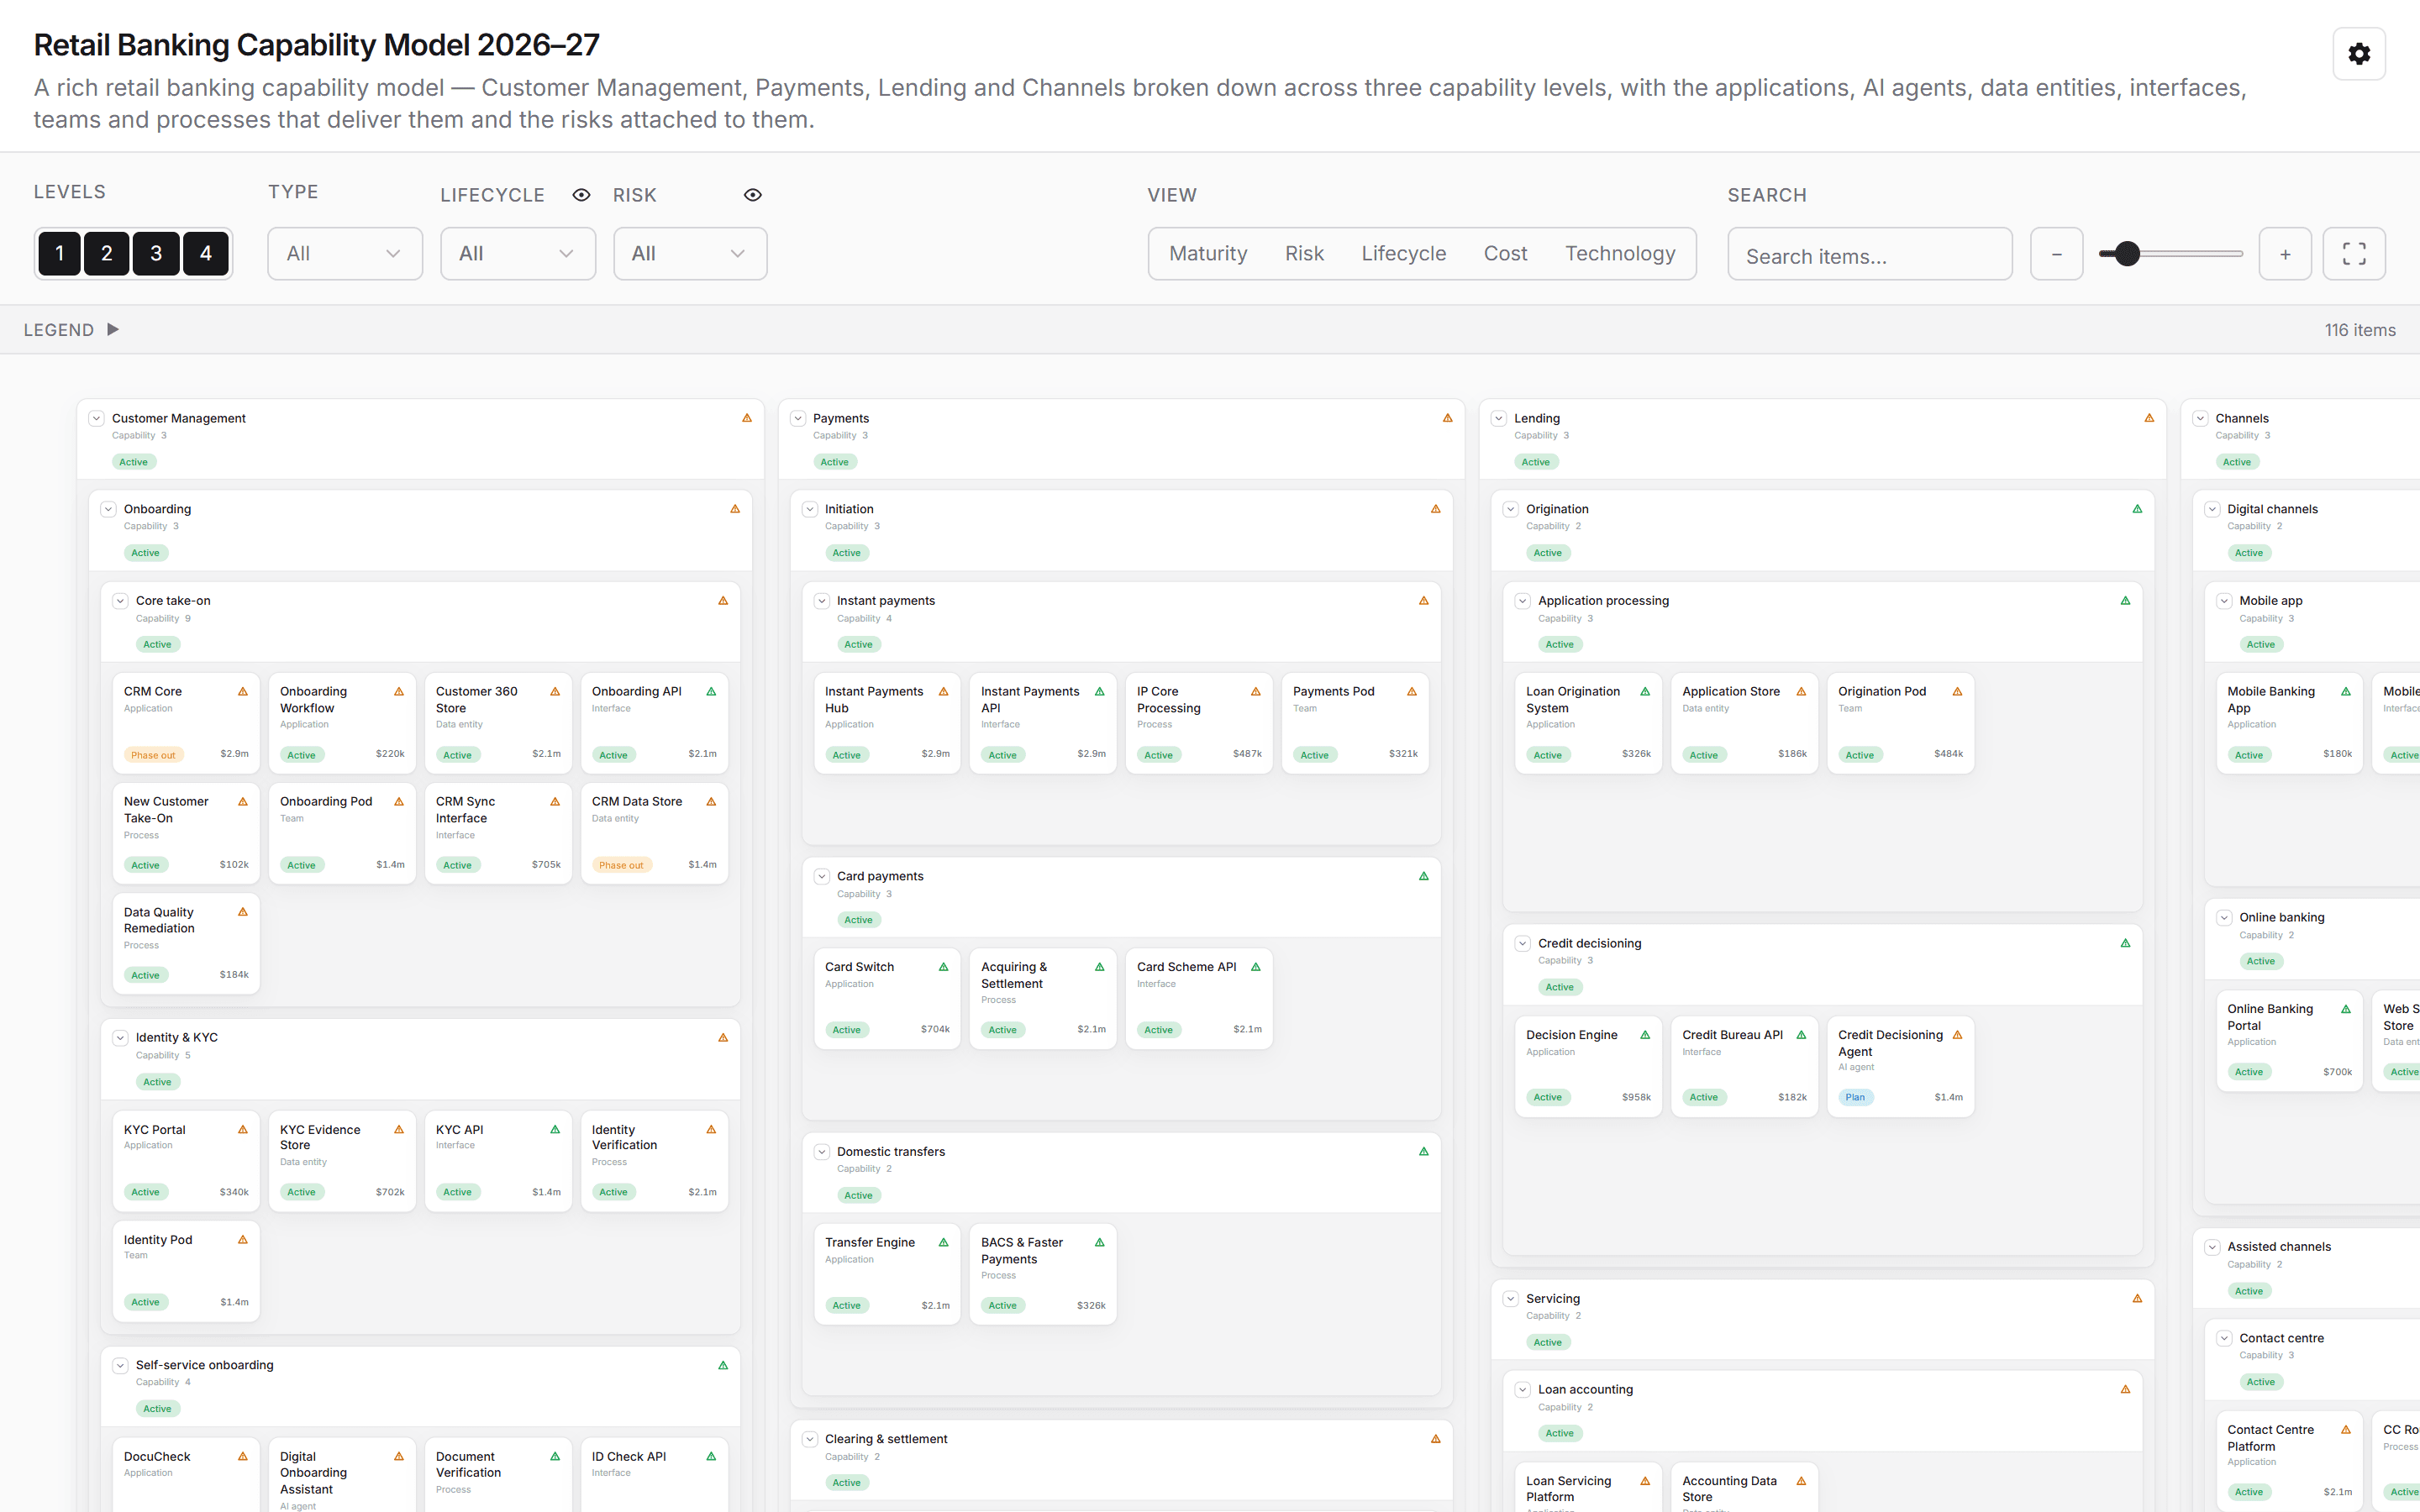
Task: Click the zoom in plus button
Action: pyautogui.click(x=2284, y=254)
